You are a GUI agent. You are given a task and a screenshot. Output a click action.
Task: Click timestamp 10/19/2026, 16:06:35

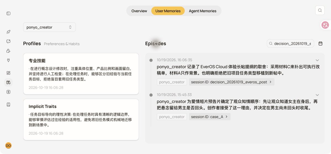[175, 60]
